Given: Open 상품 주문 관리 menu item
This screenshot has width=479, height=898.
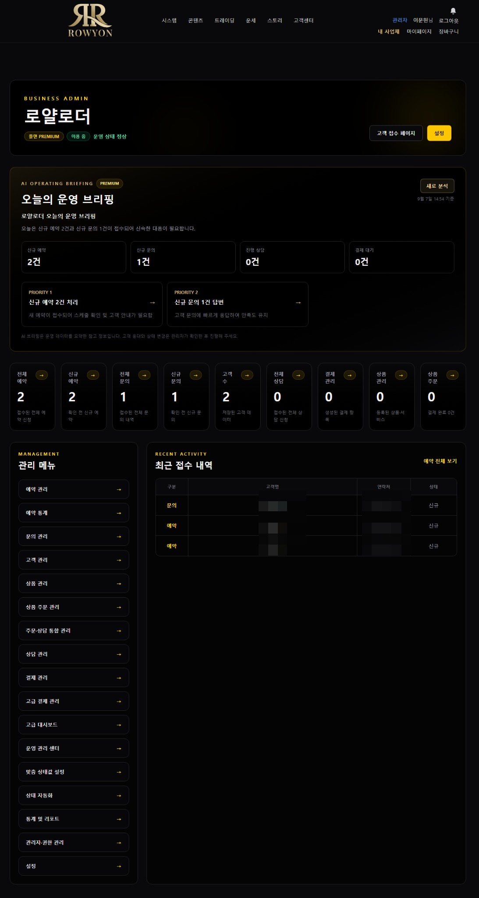Looking at the screenshot, I should [x=74, y=607].
